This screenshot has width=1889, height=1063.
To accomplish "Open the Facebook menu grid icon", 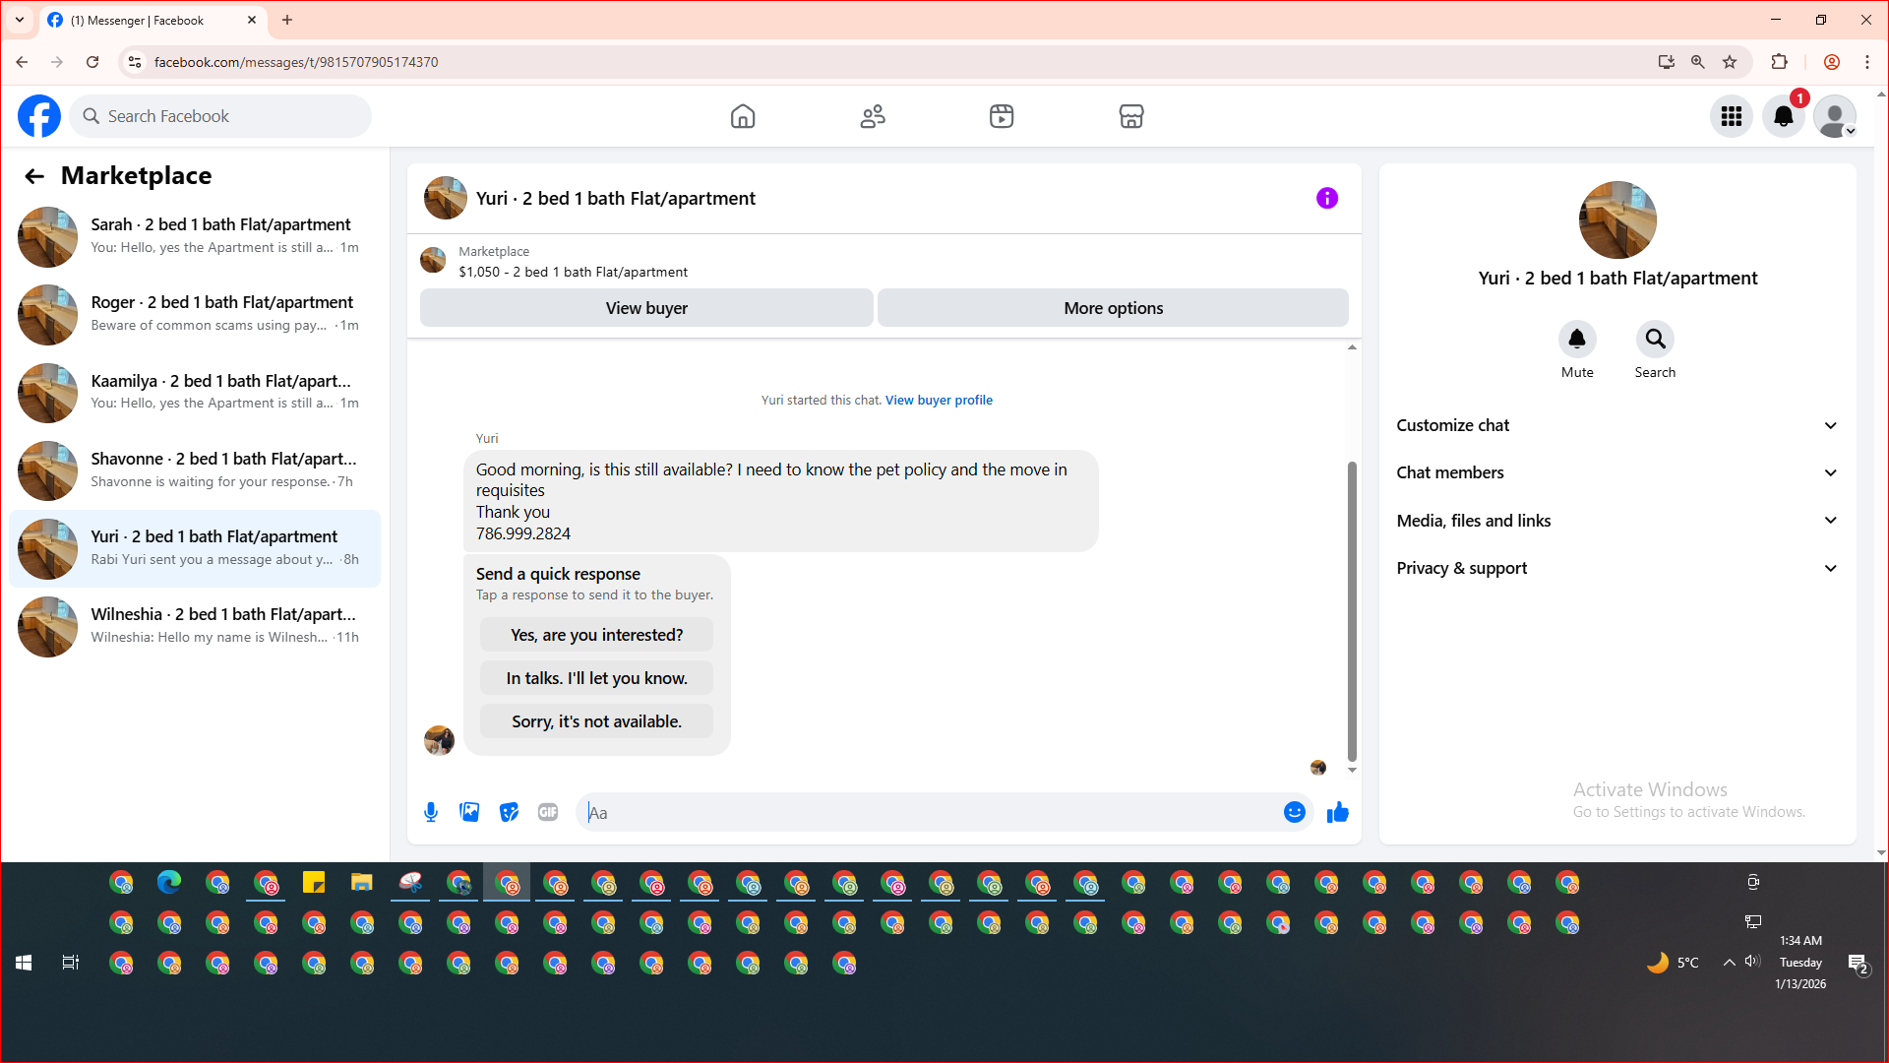I will (1731, 116).
